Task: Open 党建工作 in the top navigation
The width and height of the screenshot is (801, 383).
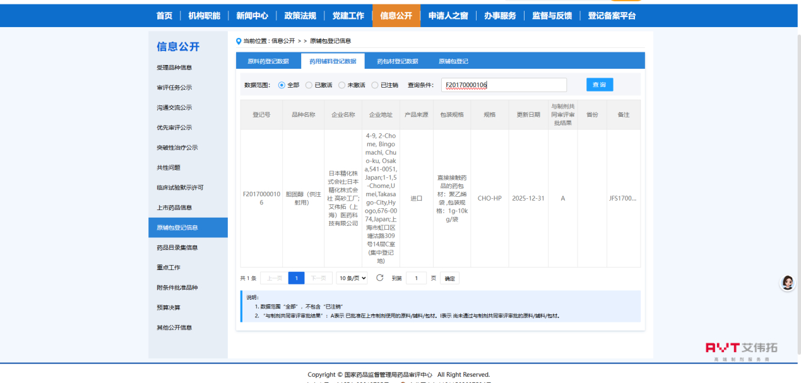Action: pyautogui.click(x=348, y=16)
